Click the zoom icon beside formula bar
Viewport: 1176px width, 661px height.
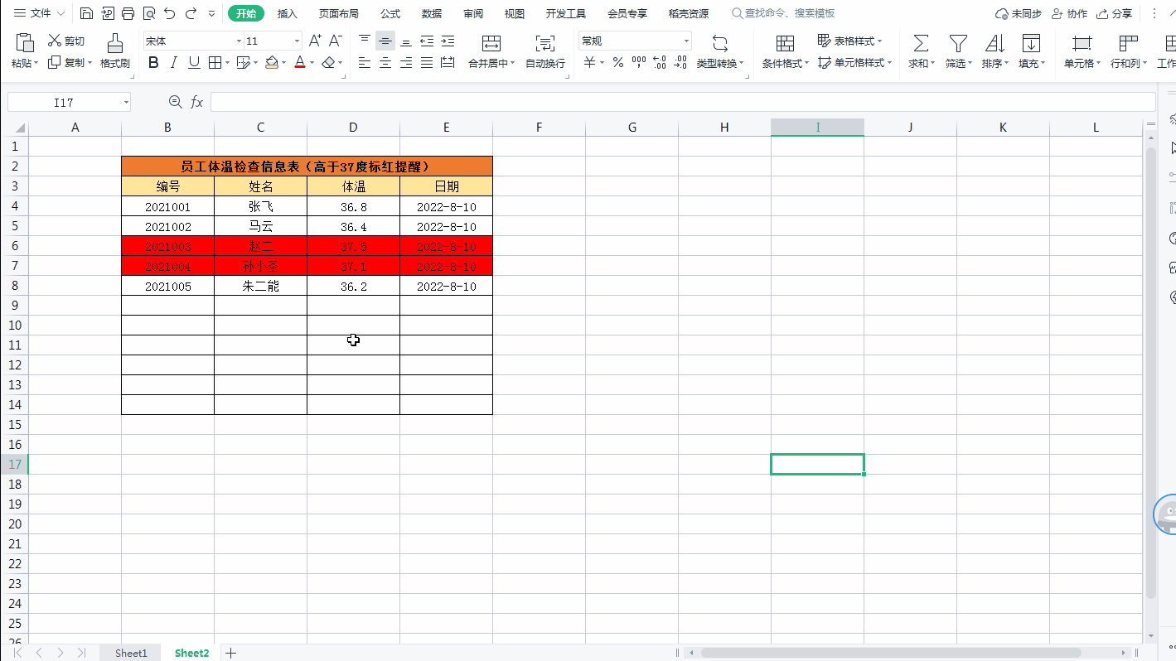pyautogui.click(x=175, y=102)
